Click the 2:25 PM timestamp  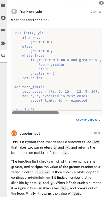pyautogui.click(x=96, y=133)
